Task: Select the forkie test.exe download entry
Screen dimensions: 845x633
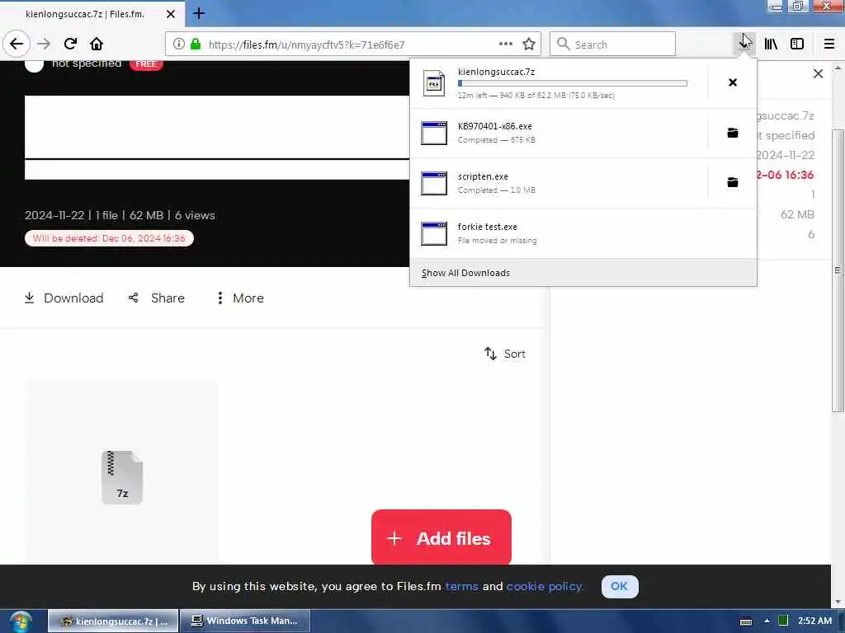Action: coord(583,233)
